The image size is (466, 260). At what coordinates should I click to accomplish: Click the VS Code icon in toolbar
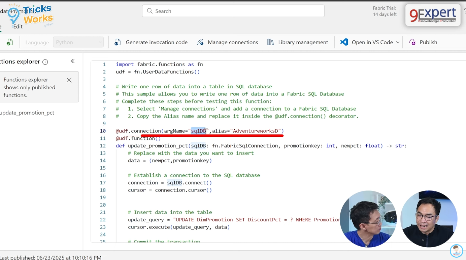(x=344, y=42)
